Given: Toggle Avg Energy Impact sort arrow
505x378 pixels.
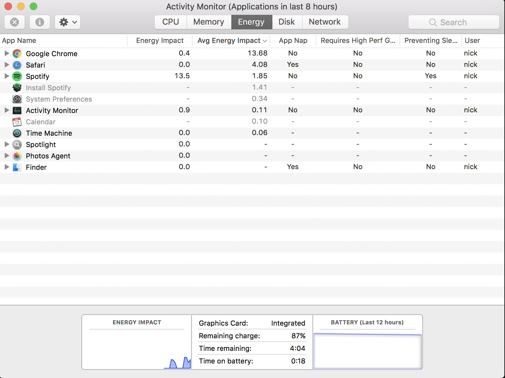Looking at the screenshot, I should tap(265, 41).
